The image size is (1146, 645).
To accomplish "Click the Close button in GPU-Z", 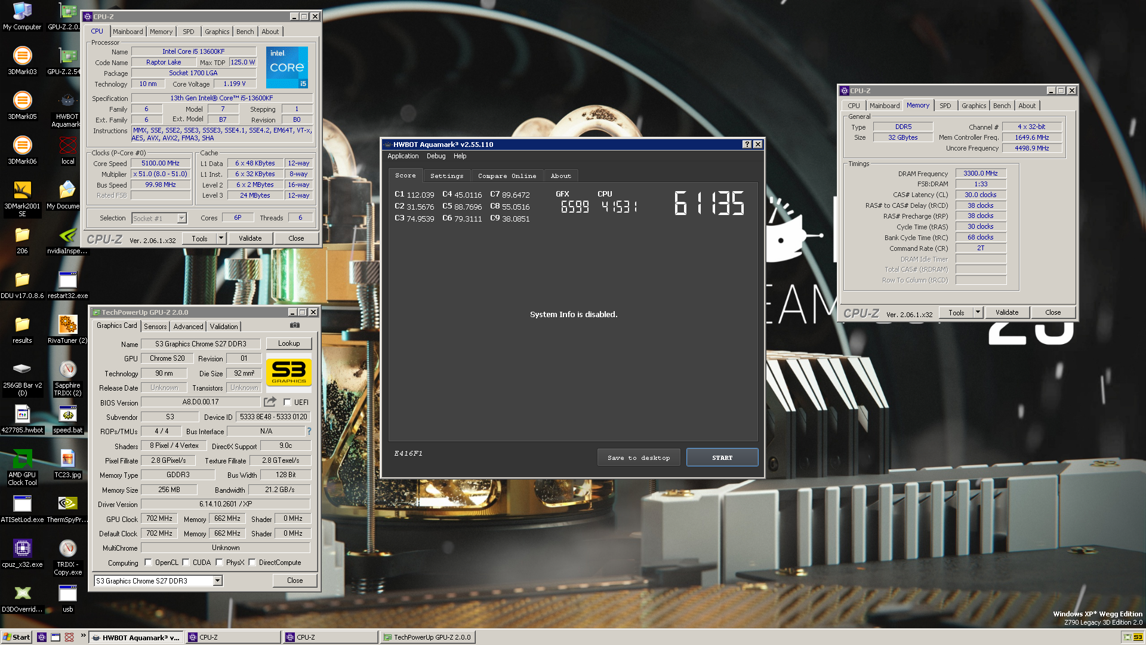I will [295, 580].
